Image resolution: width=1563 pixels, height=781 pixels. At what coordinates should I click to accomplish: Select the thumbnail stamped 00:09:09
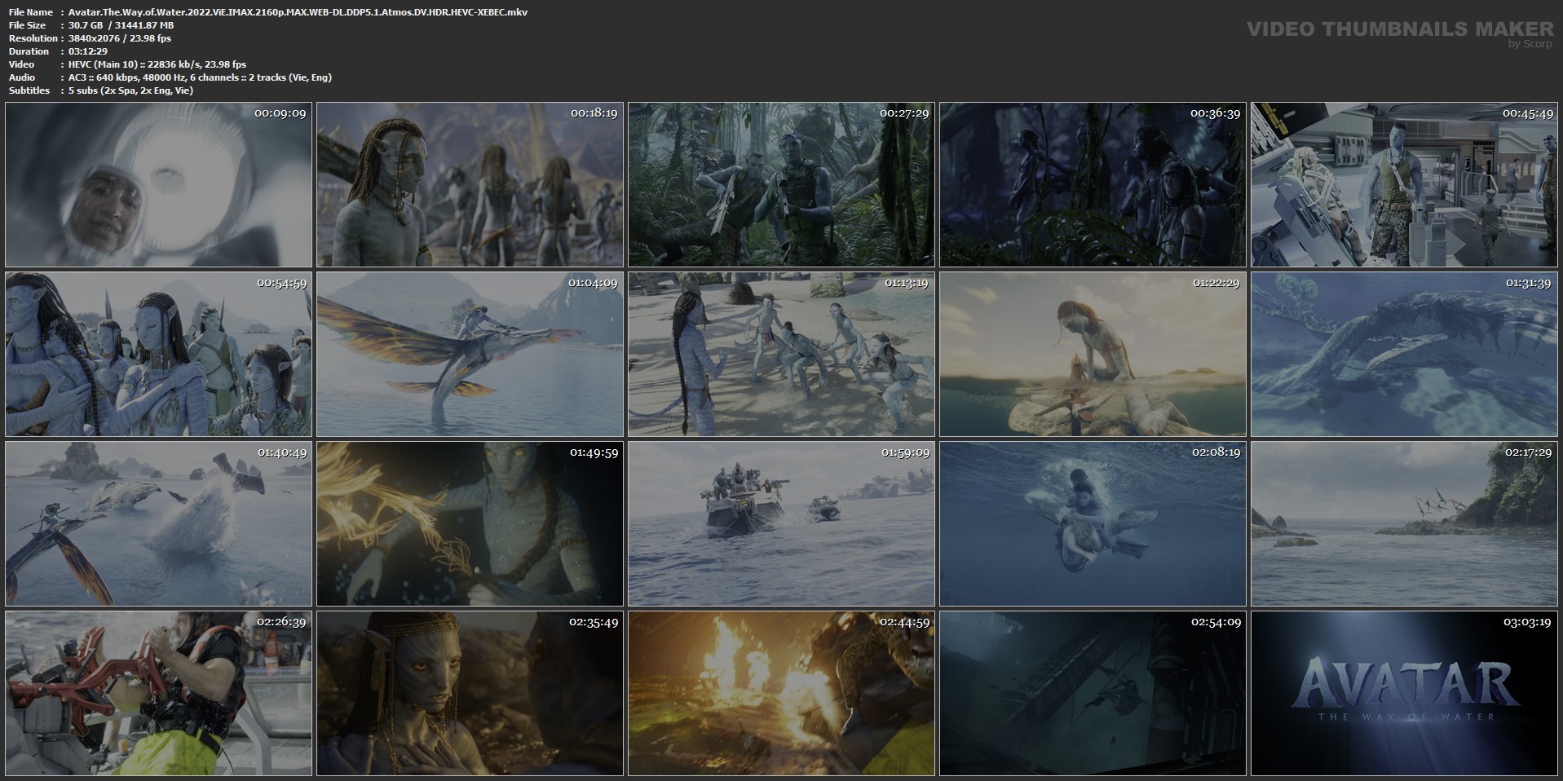[x=158, y=185]
